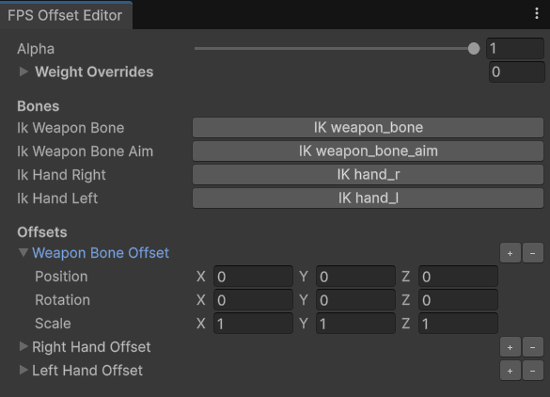Click the IK hand_l button
The image size is (550, 397).
[368, 198]
